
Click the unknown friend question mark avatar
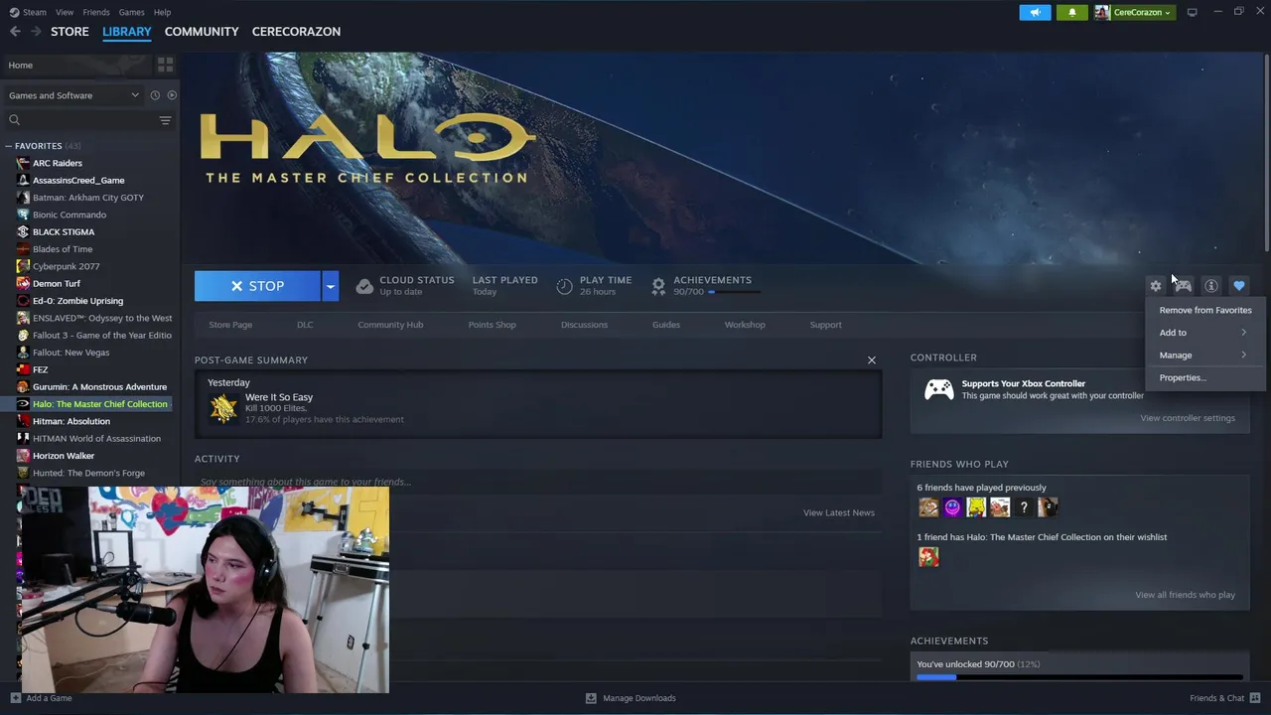(x=1024, y=507)
